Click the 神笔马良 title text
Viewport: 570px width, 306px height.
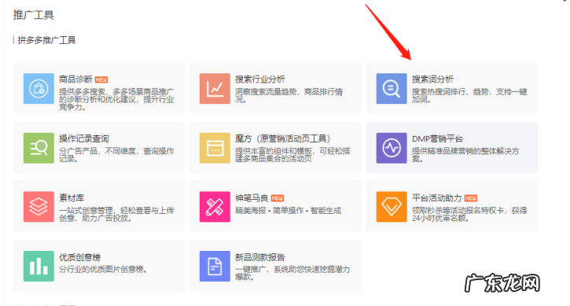tap(252, 198)
